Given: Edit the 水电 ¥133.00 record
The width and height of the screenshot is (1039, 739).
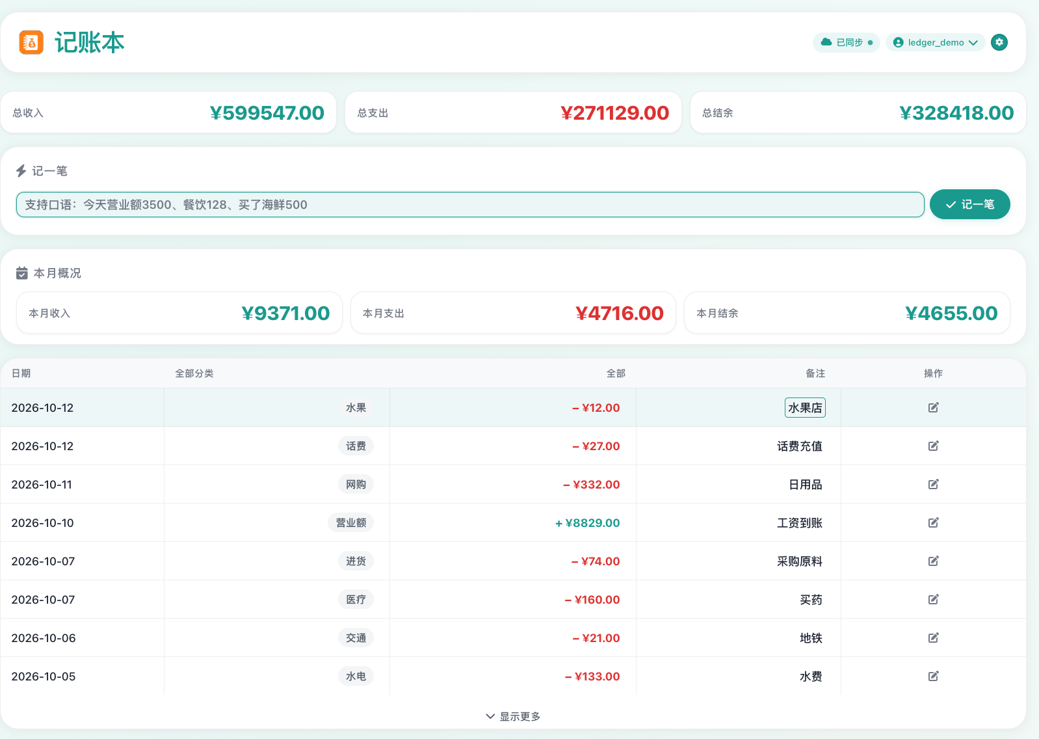Looking at the screenshot, I should (x=933, y=676).
